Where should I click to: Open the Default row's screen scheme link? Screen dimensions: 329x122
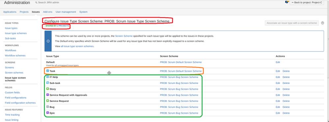click(181, 62)
